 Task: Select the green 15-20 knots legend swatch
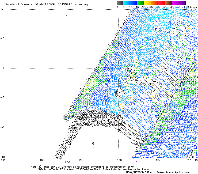point(141,3)
